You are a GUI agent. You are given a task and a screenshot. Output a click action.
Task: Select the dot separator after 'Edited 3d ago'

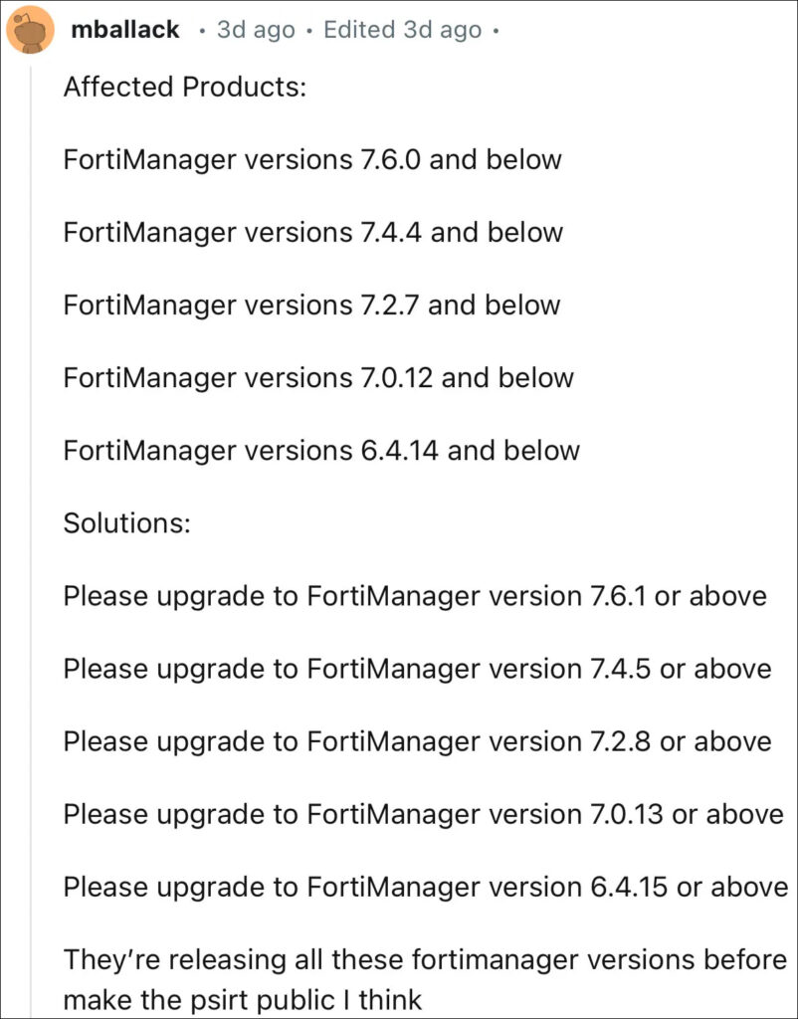point(496,31)
